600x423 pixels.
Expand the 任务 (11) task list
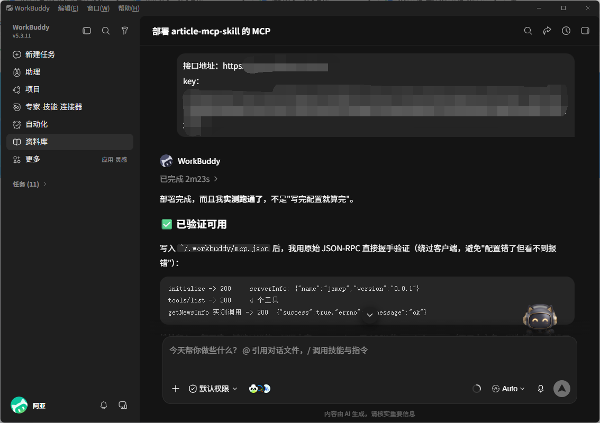(30, 185)
